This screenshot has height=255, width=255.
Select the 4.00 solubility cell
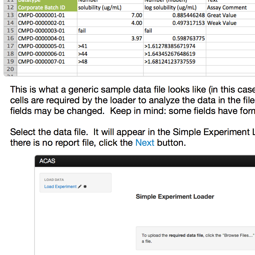click(110, 23)
